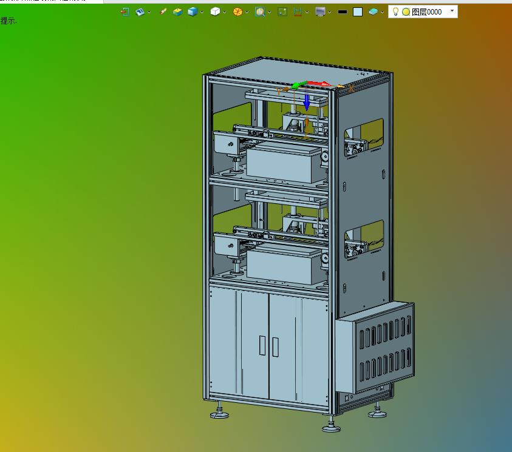Viewport: 512px width, 452px height.
Task: Click the yellow circle layer color indicator
Action: [406, 12]
